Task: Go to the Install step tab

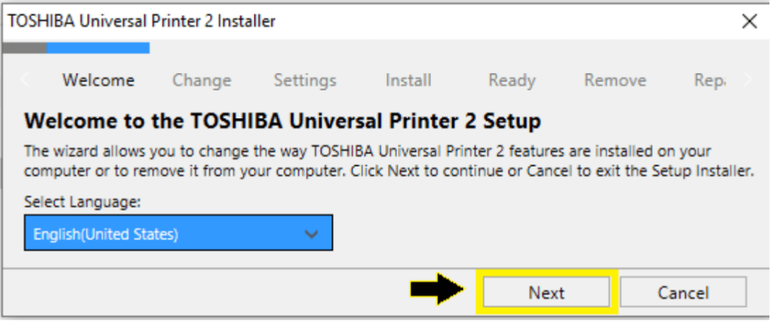Action: point(408,80)
